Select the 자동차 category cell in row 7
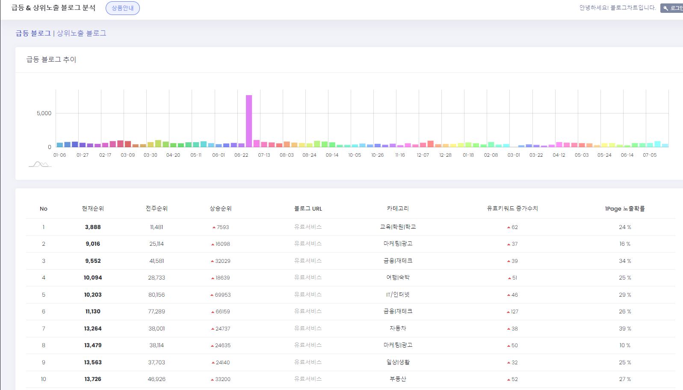The image size is (683, 390). (398, 328)
